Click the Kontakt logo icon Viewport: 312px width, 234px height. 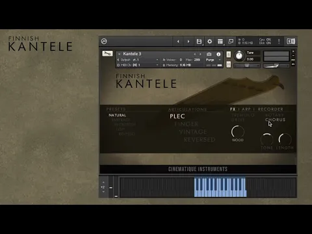[104, 41]
